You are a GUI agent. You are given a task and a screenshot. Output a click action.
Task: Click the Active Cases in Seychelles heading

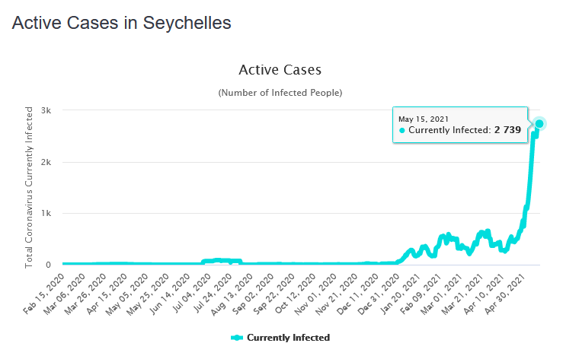click(x=121, y=23)
